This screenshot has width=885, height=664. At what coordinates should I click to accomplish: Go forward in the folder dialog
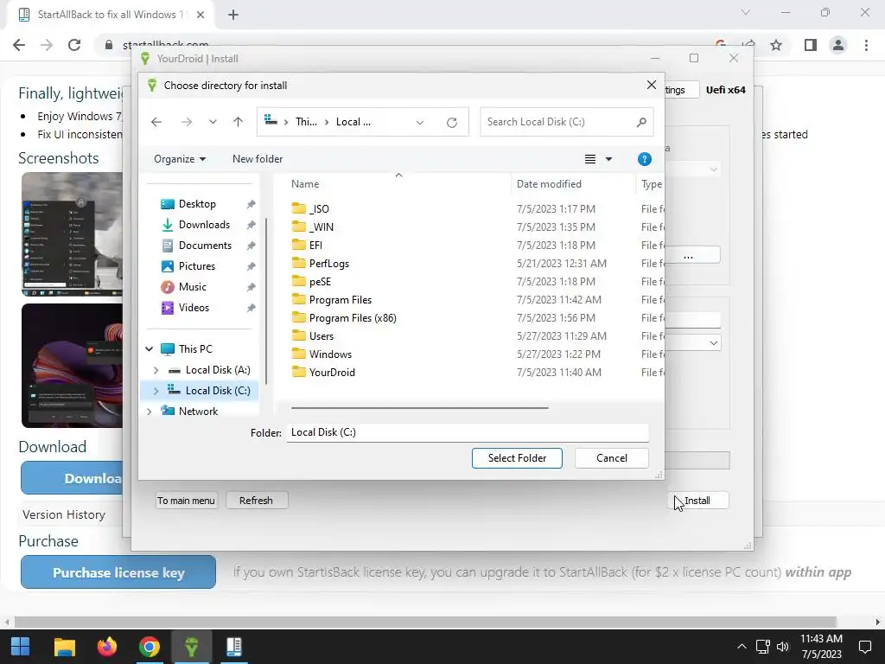point(187,122)
